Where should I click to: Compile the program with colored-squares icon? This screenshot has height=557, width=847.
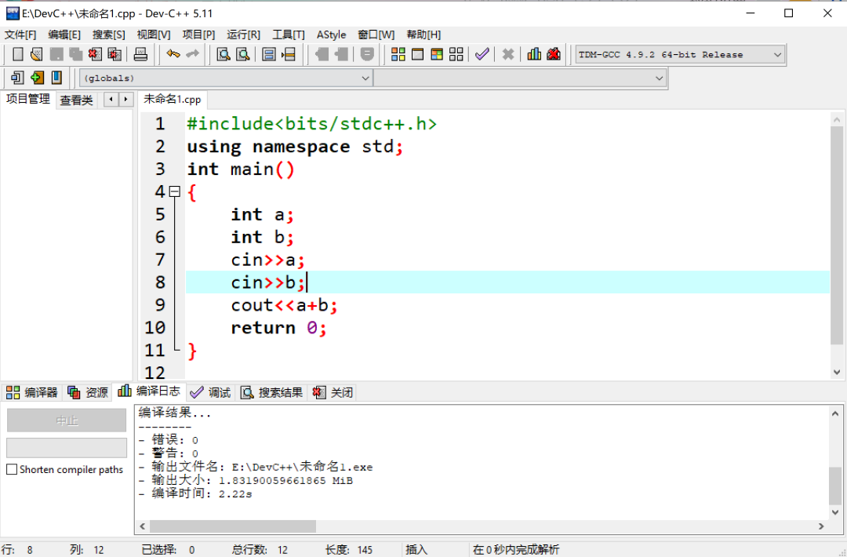tap(398, 54)
